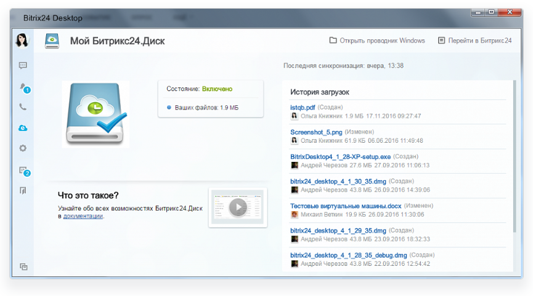533x296 pixels.
Task: Click avatar beside Андрей Черезов 22.09.2016 entry
Action: [295, 264]
